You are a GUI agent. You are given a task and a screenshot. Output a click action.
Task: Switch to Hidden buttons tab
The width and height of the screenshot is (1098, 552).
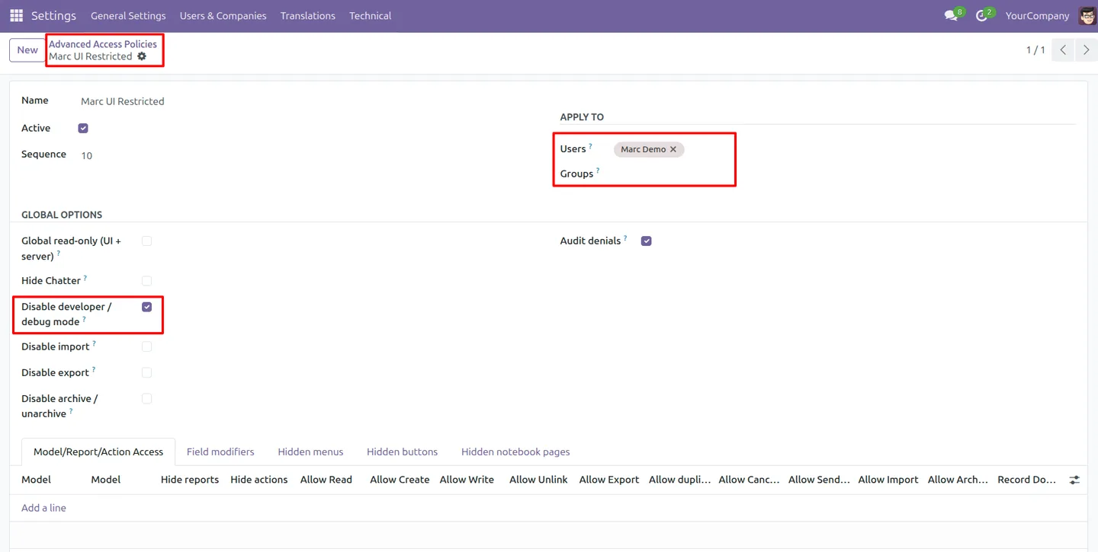click(402, 451)
